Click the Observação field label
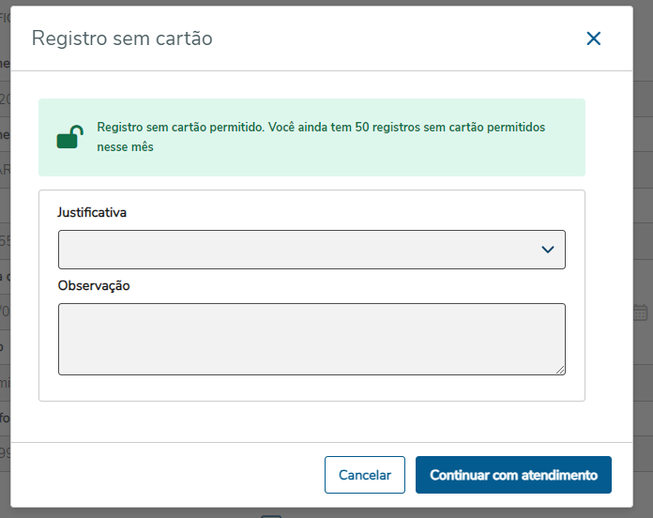 [94, 285]
